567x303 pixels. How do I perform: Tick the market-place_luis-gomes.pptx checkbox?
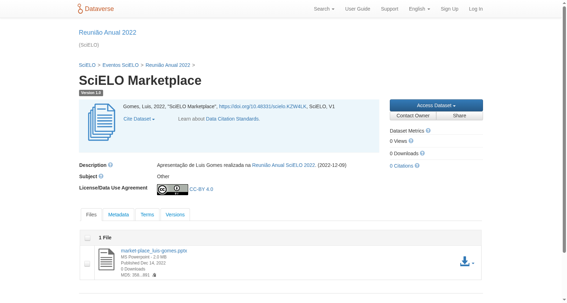point(87,264)
